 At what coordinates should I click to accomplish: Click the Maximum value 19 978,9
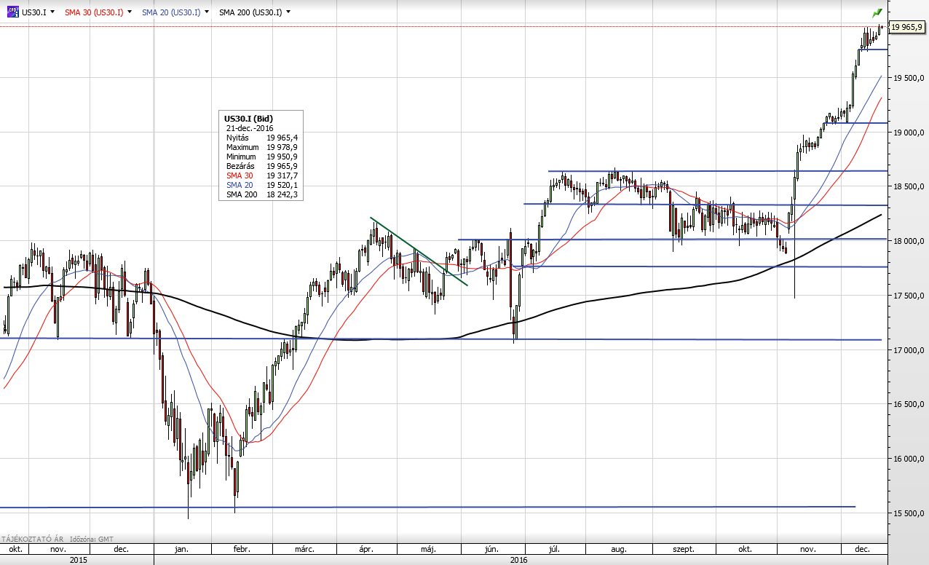click(x=282, y=146)
